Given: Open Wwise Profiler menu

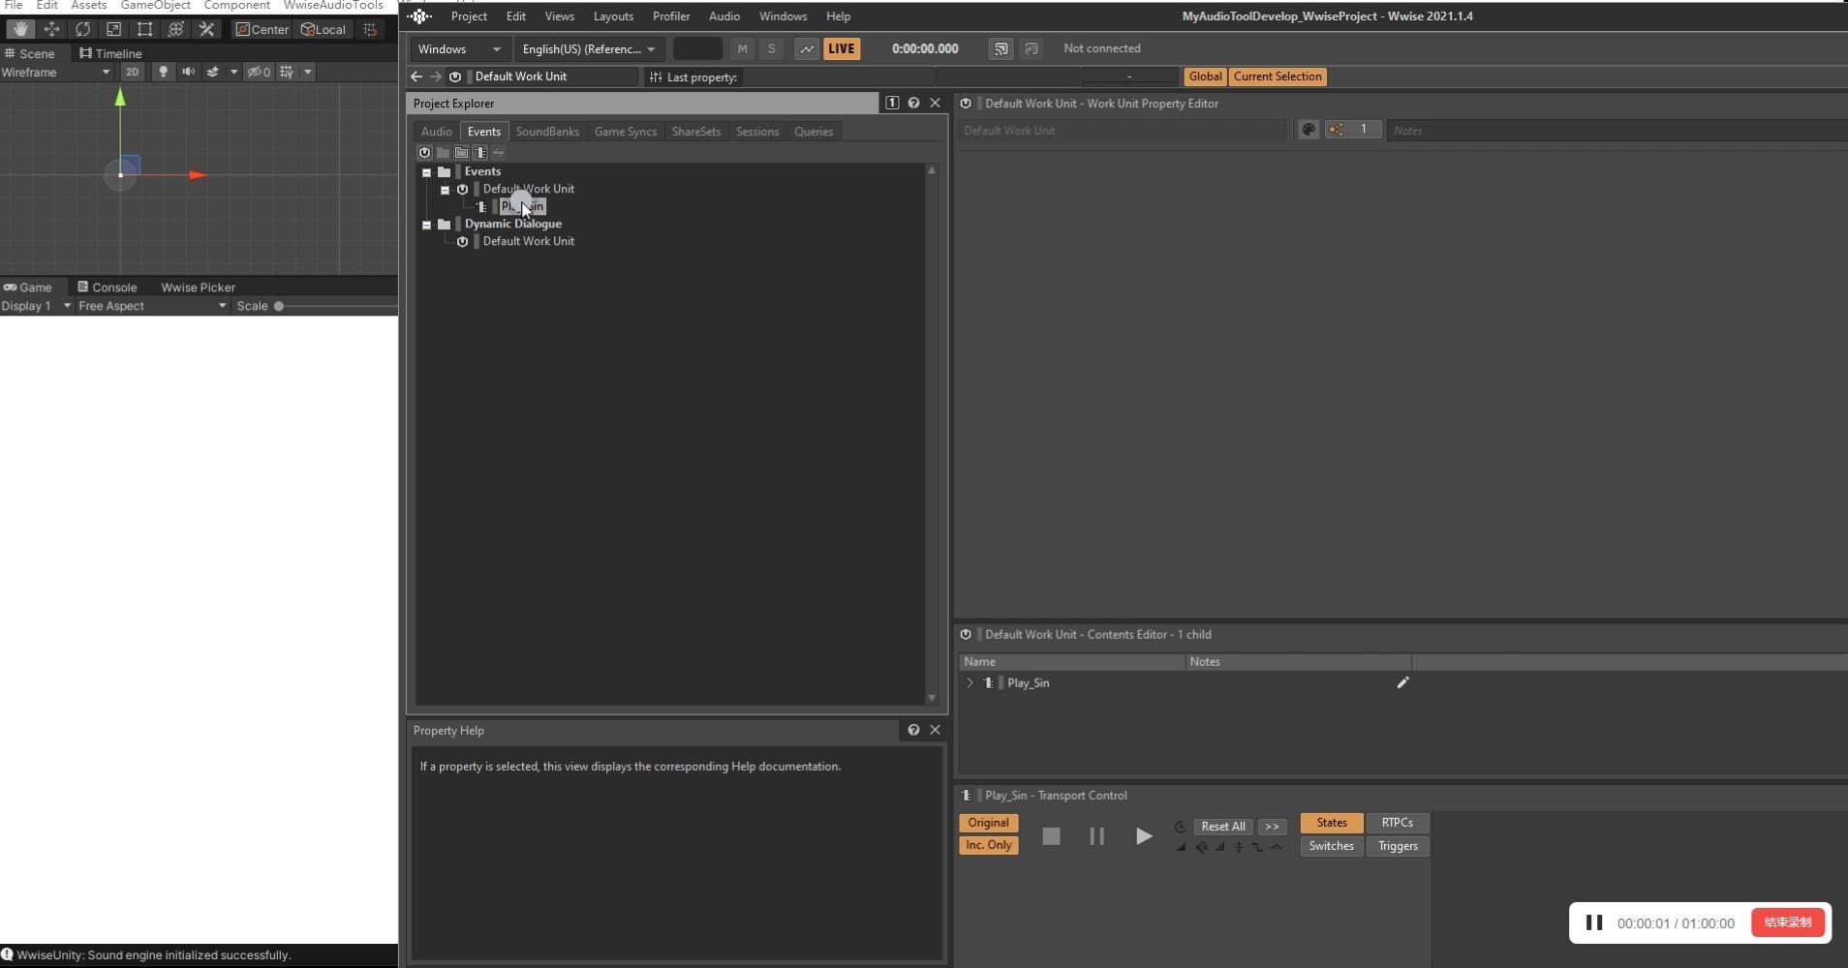Looking at the screenshot, I should [671, 16].
